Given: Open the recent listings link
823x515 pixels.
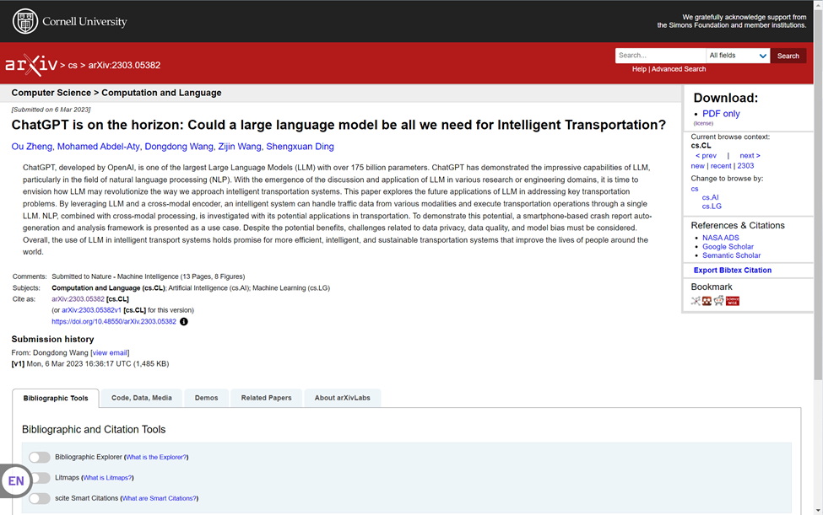Looking at the screenshot, I should coord(721,166).
